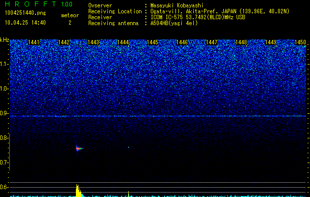The width and height of the screenshot is (310, 197).
Task: Click the meteor count value 2
Action: click(x=70, y=23)
